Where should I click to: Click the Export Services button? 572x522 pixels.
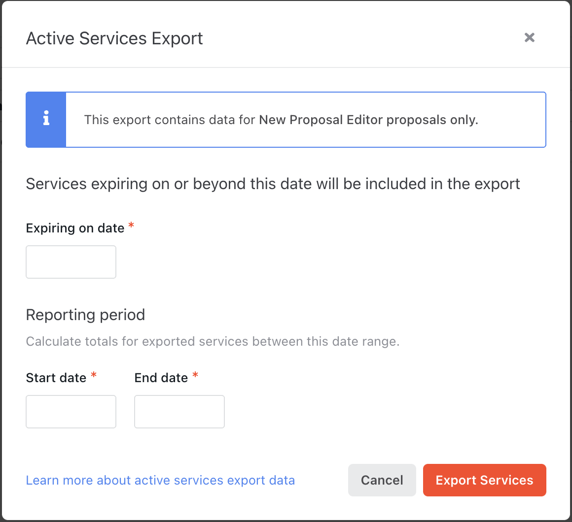coord(484,480)
